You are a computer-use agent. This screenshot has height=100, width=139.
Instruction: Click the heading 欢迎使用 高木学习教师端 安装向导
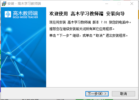87,14
